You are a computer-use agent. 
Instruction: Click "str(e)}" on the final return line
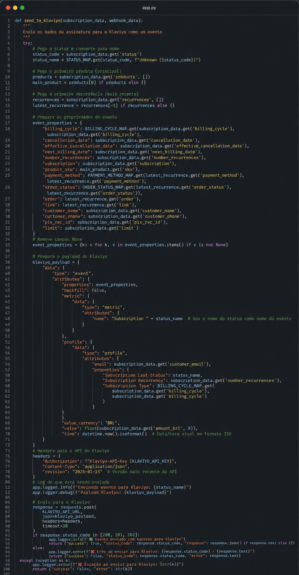click(x=124, y=569)
